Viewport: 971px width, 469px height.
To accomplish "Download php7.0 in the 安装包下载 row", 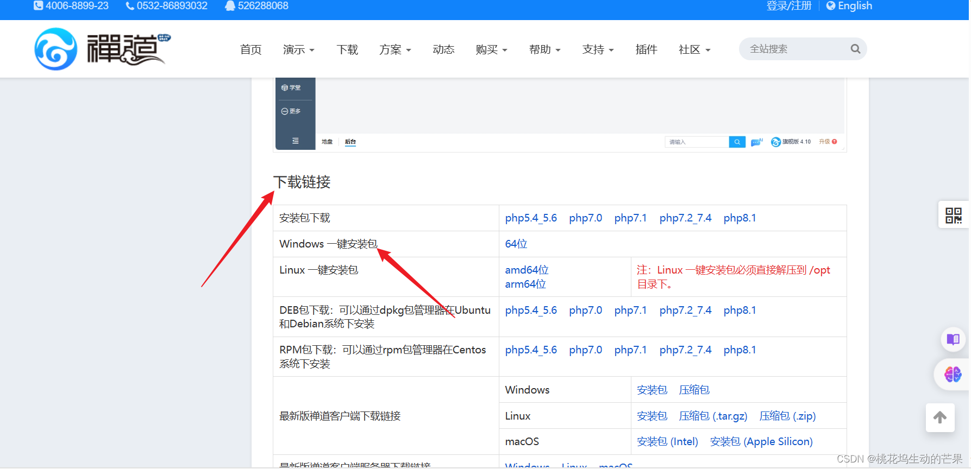I will (586, 218).
